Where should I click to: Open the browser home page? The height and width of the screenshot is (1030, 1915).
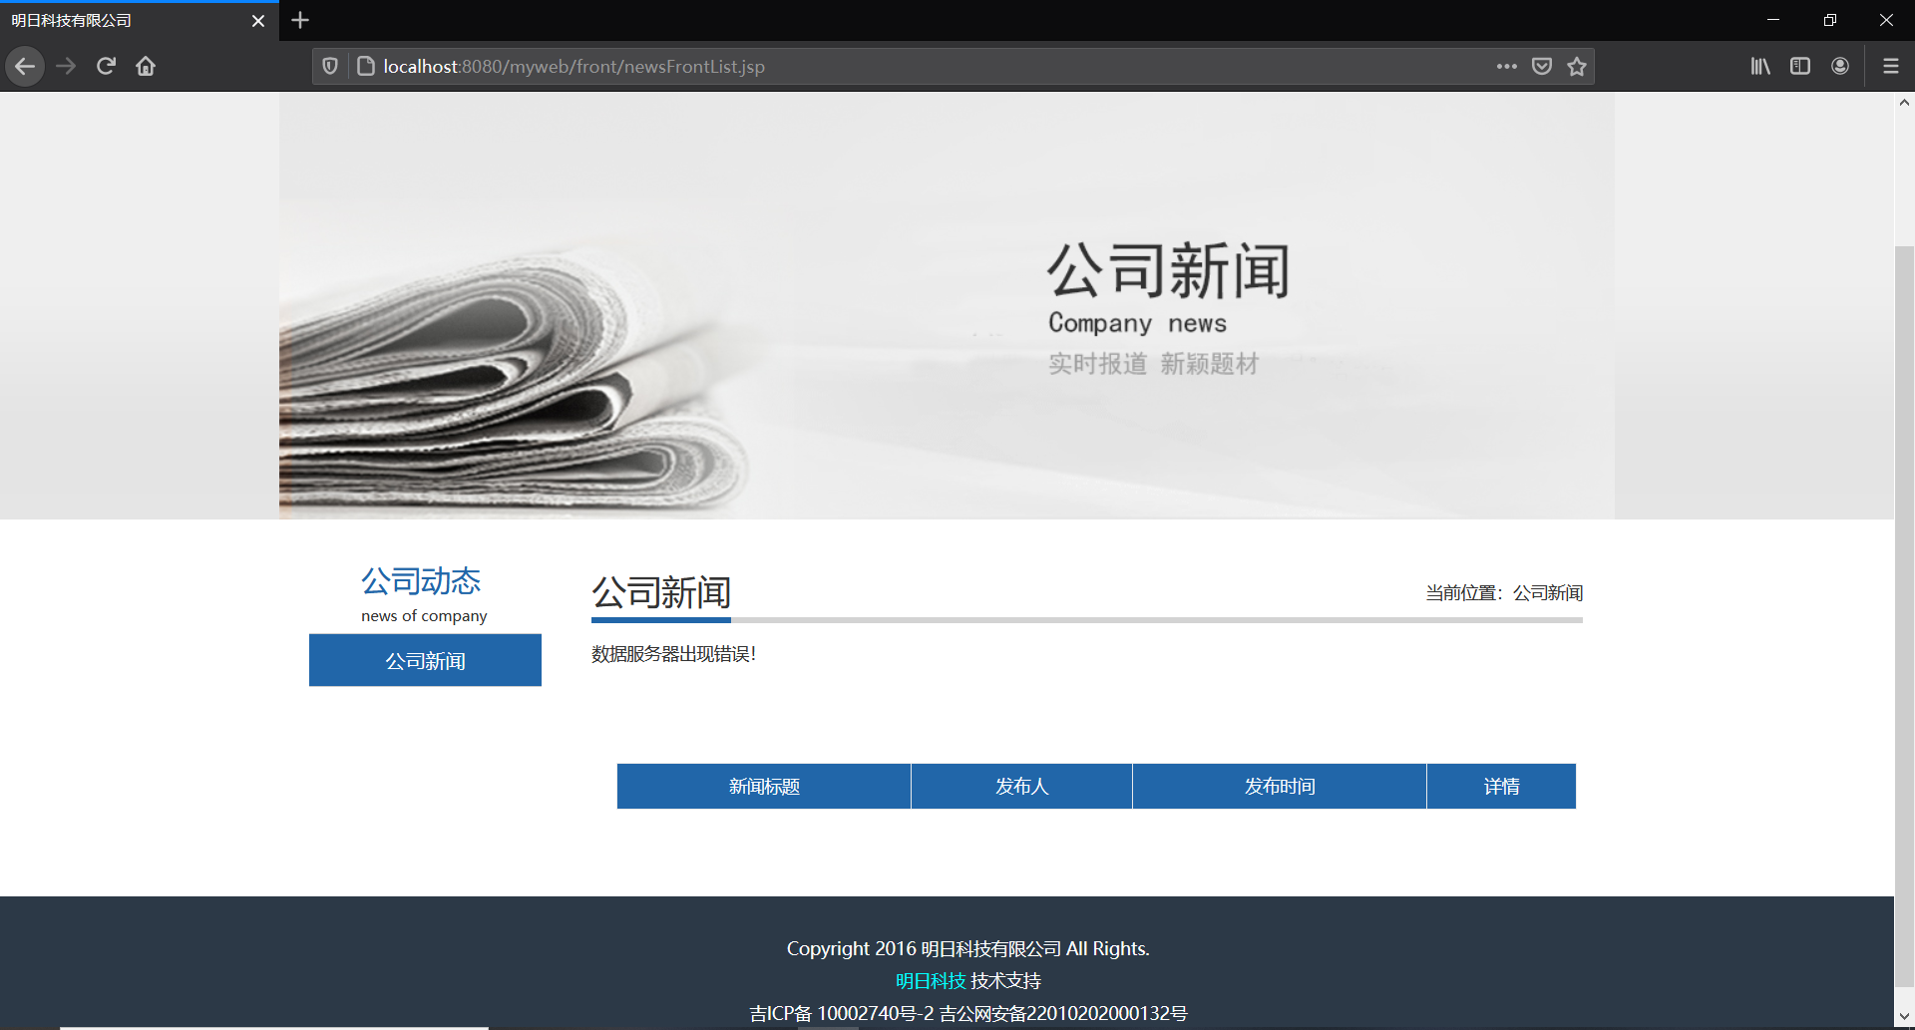pos(146,67)
